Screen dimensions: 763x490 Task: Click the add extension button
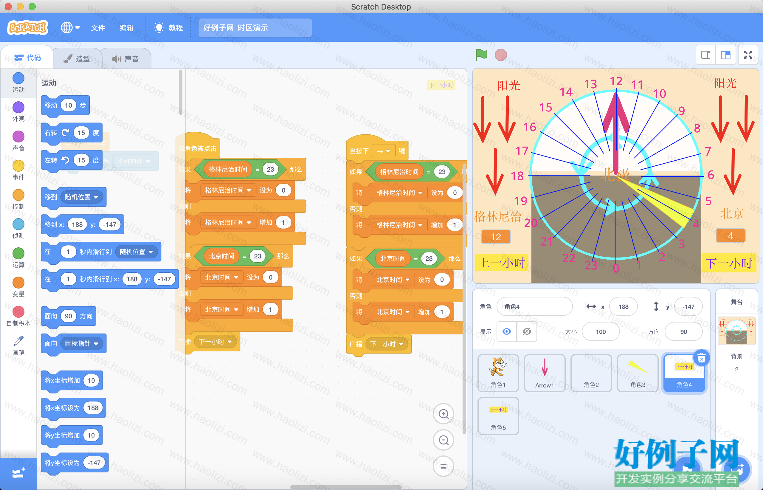[x=18, y=474]
